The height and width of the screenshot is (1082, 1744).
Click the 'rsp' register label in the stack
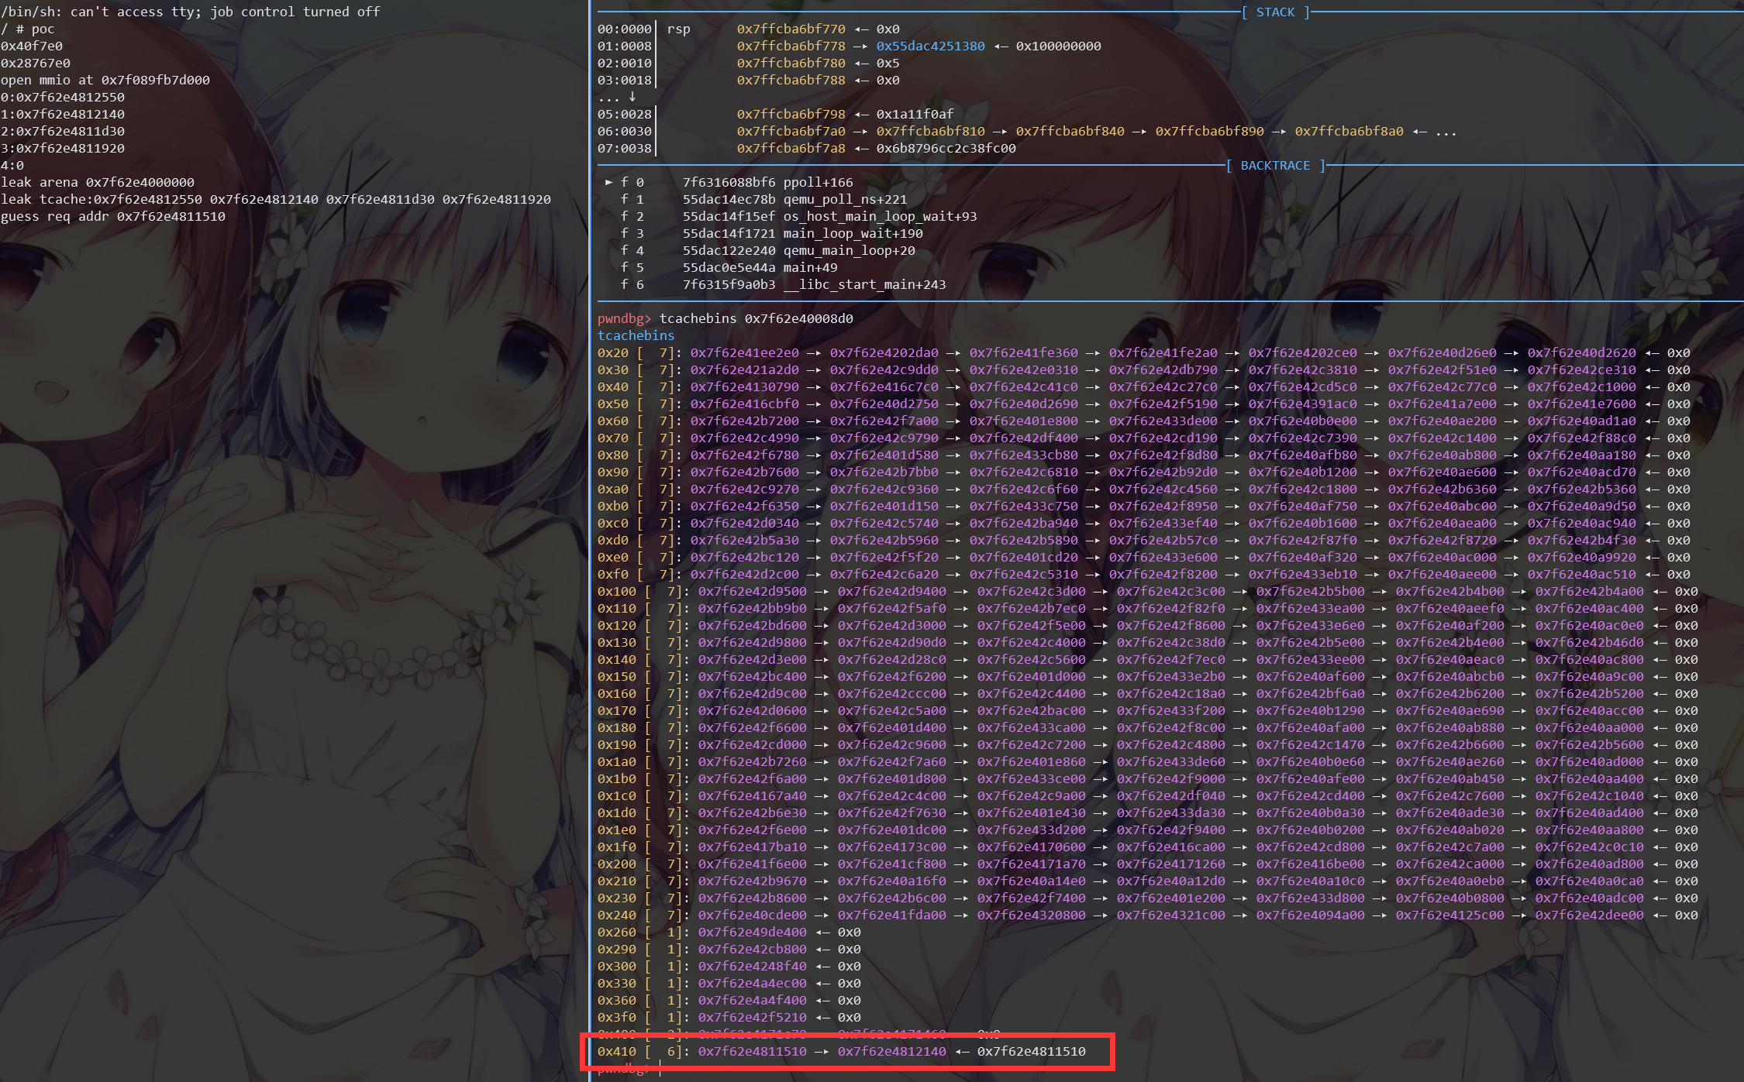(678, 29)
